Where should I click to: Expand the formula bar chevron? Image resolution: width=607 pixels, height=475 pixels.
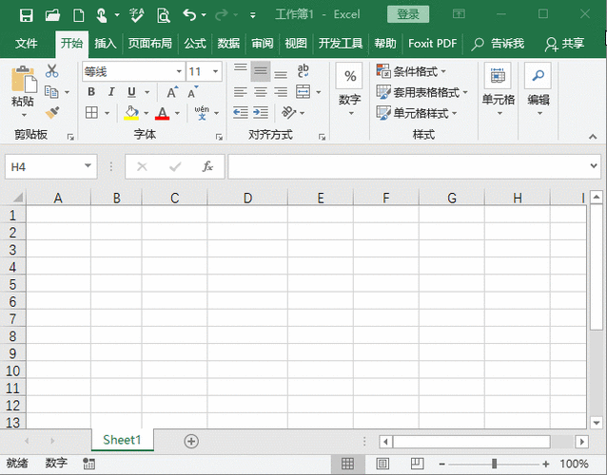(x=594, y=166)
